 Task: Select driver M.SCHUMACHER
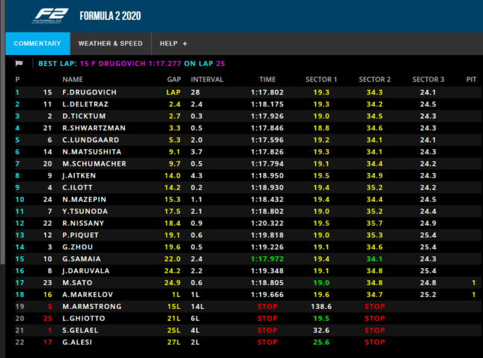(x=94, y=163)
